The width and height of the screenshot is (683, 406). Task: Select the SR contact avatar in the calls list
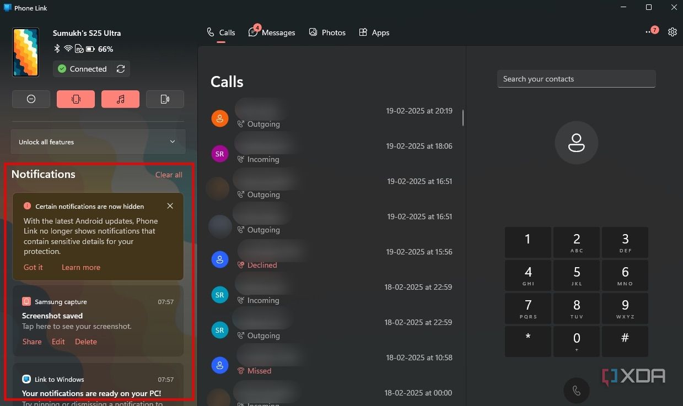pyautogui.click(x=219, y=154)
